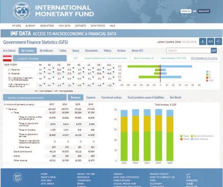Click the green Taxes legend swatch
The width and height of the screenshot is (223, 187).
[181, 136]
